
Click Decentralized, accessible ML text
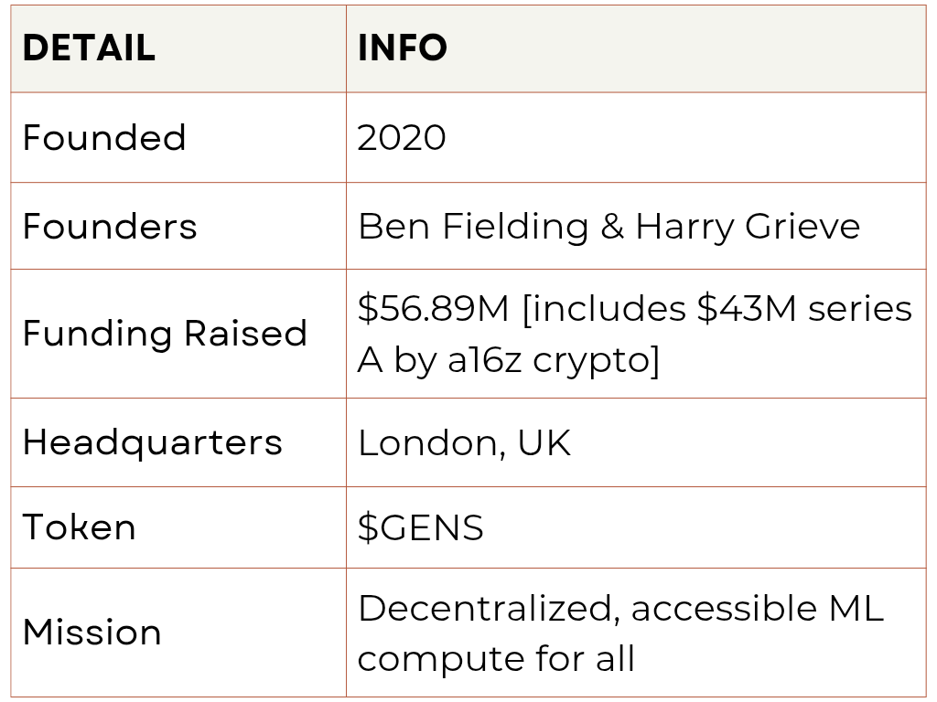click(620, 609)
